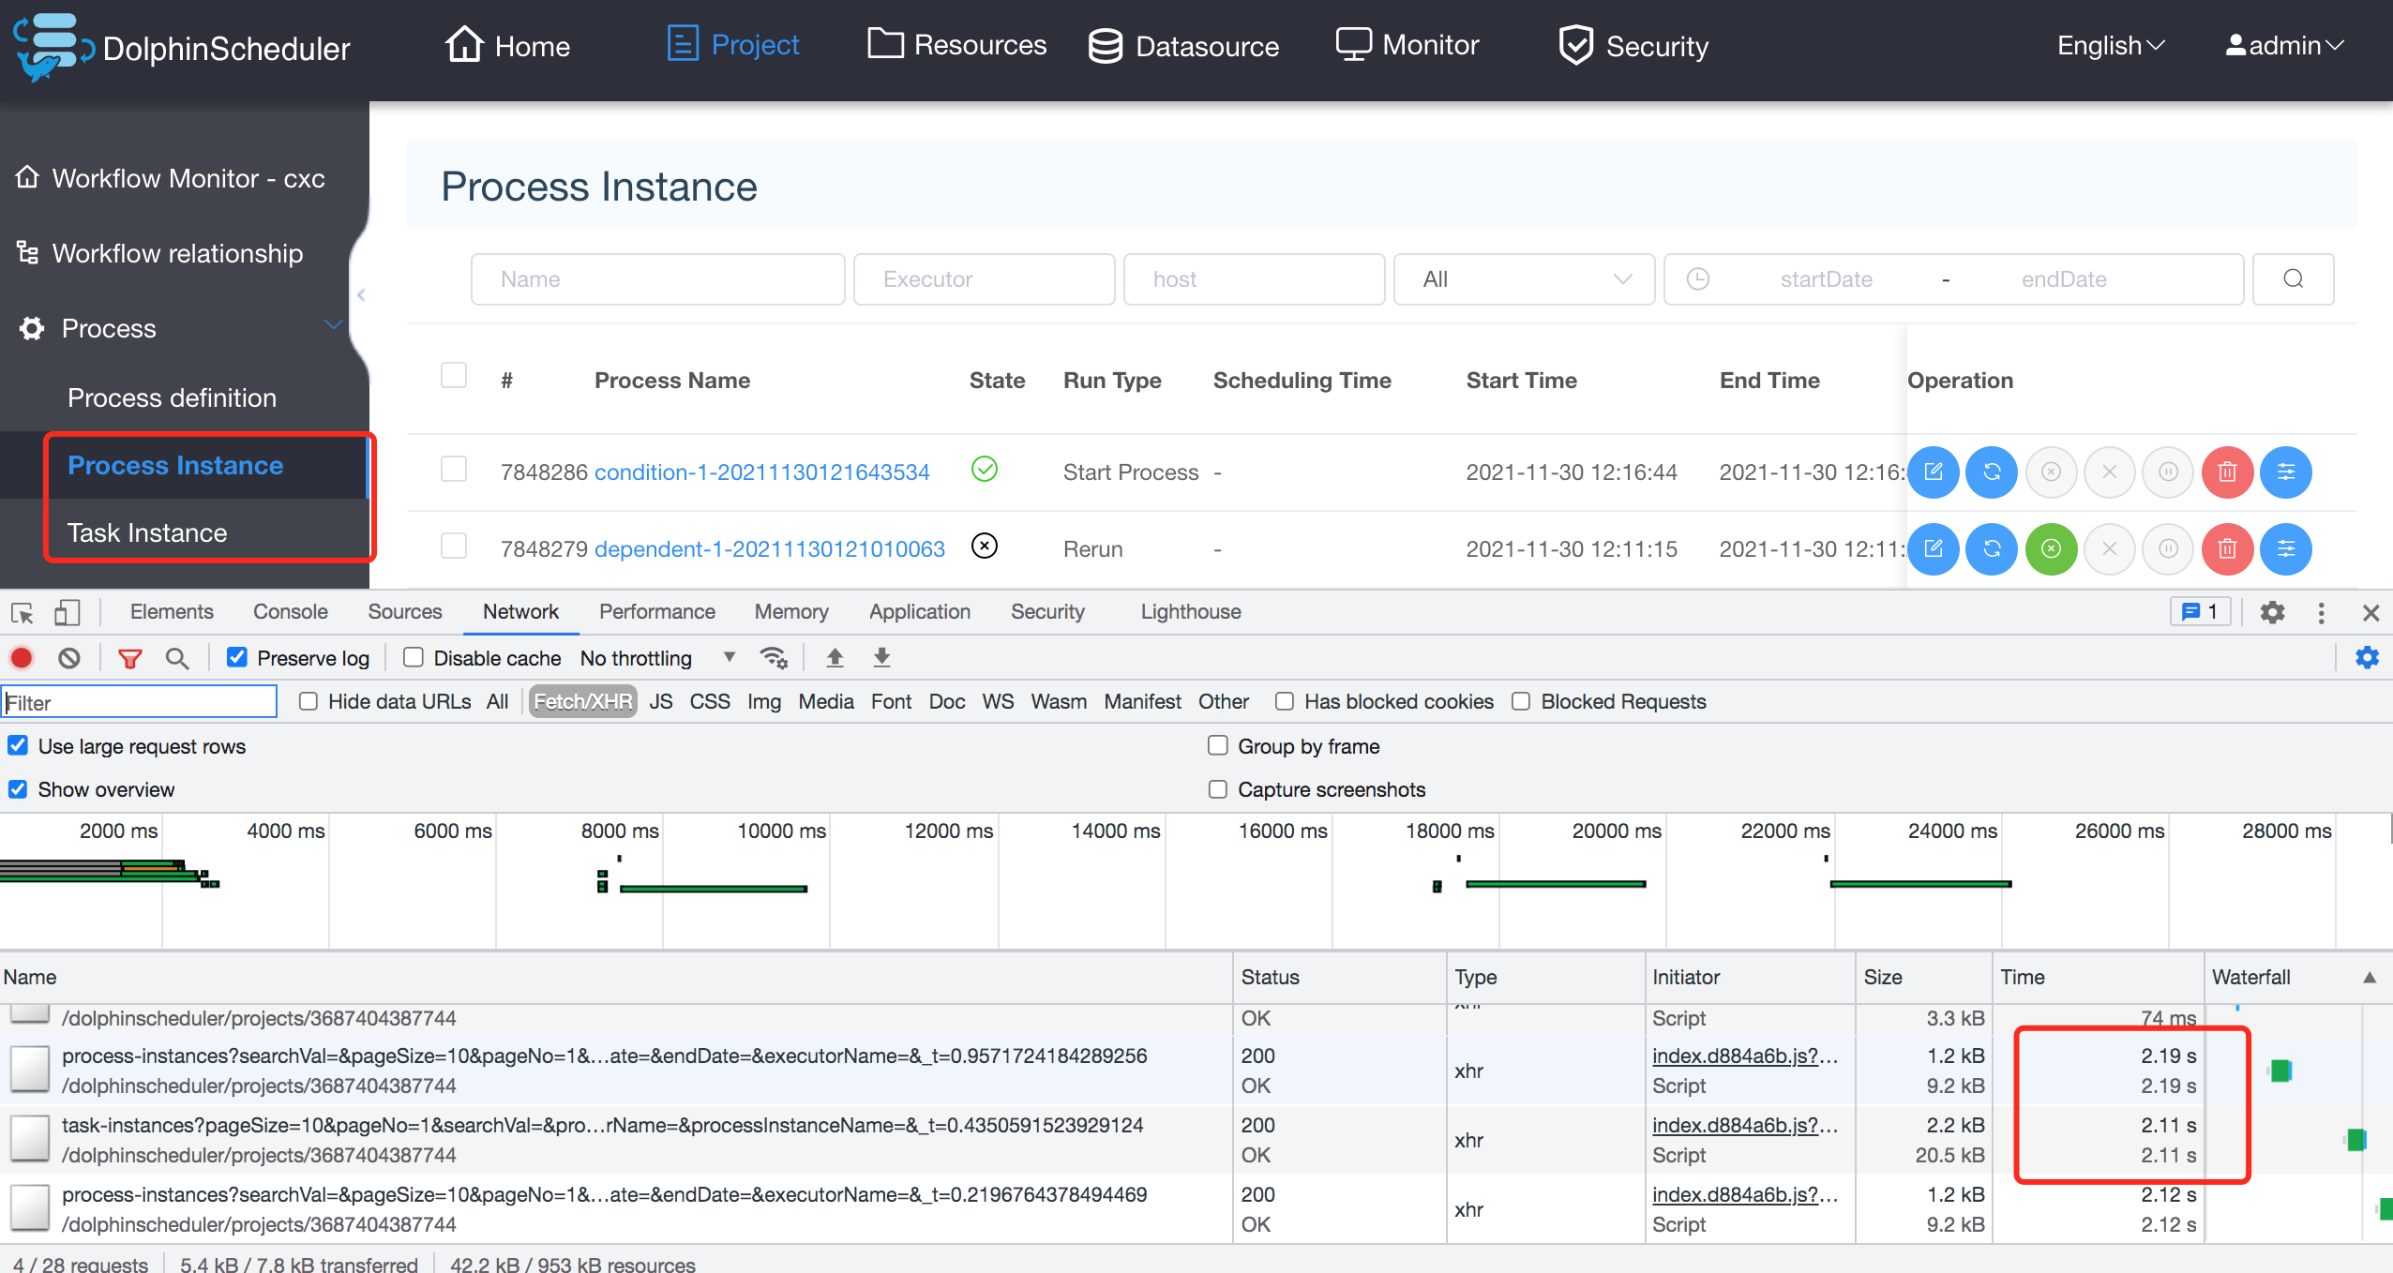This screenshot has height=1273, width=2393.
Task: Open the Security navigation item
Action: 1633,46
